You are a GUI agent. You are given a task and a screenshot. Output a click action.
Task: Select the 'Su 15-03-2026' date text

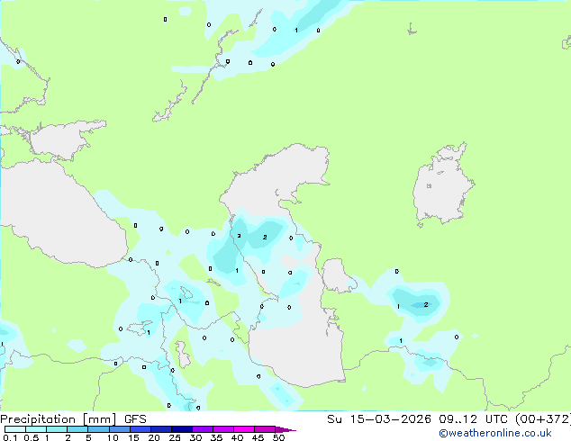[379, 419]
